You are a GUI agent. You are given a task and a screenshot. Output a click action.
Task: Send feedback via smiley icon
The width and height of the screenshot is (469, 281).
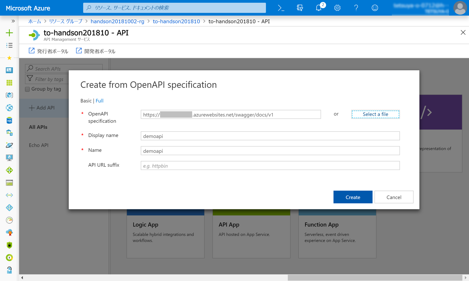[375, 8]
